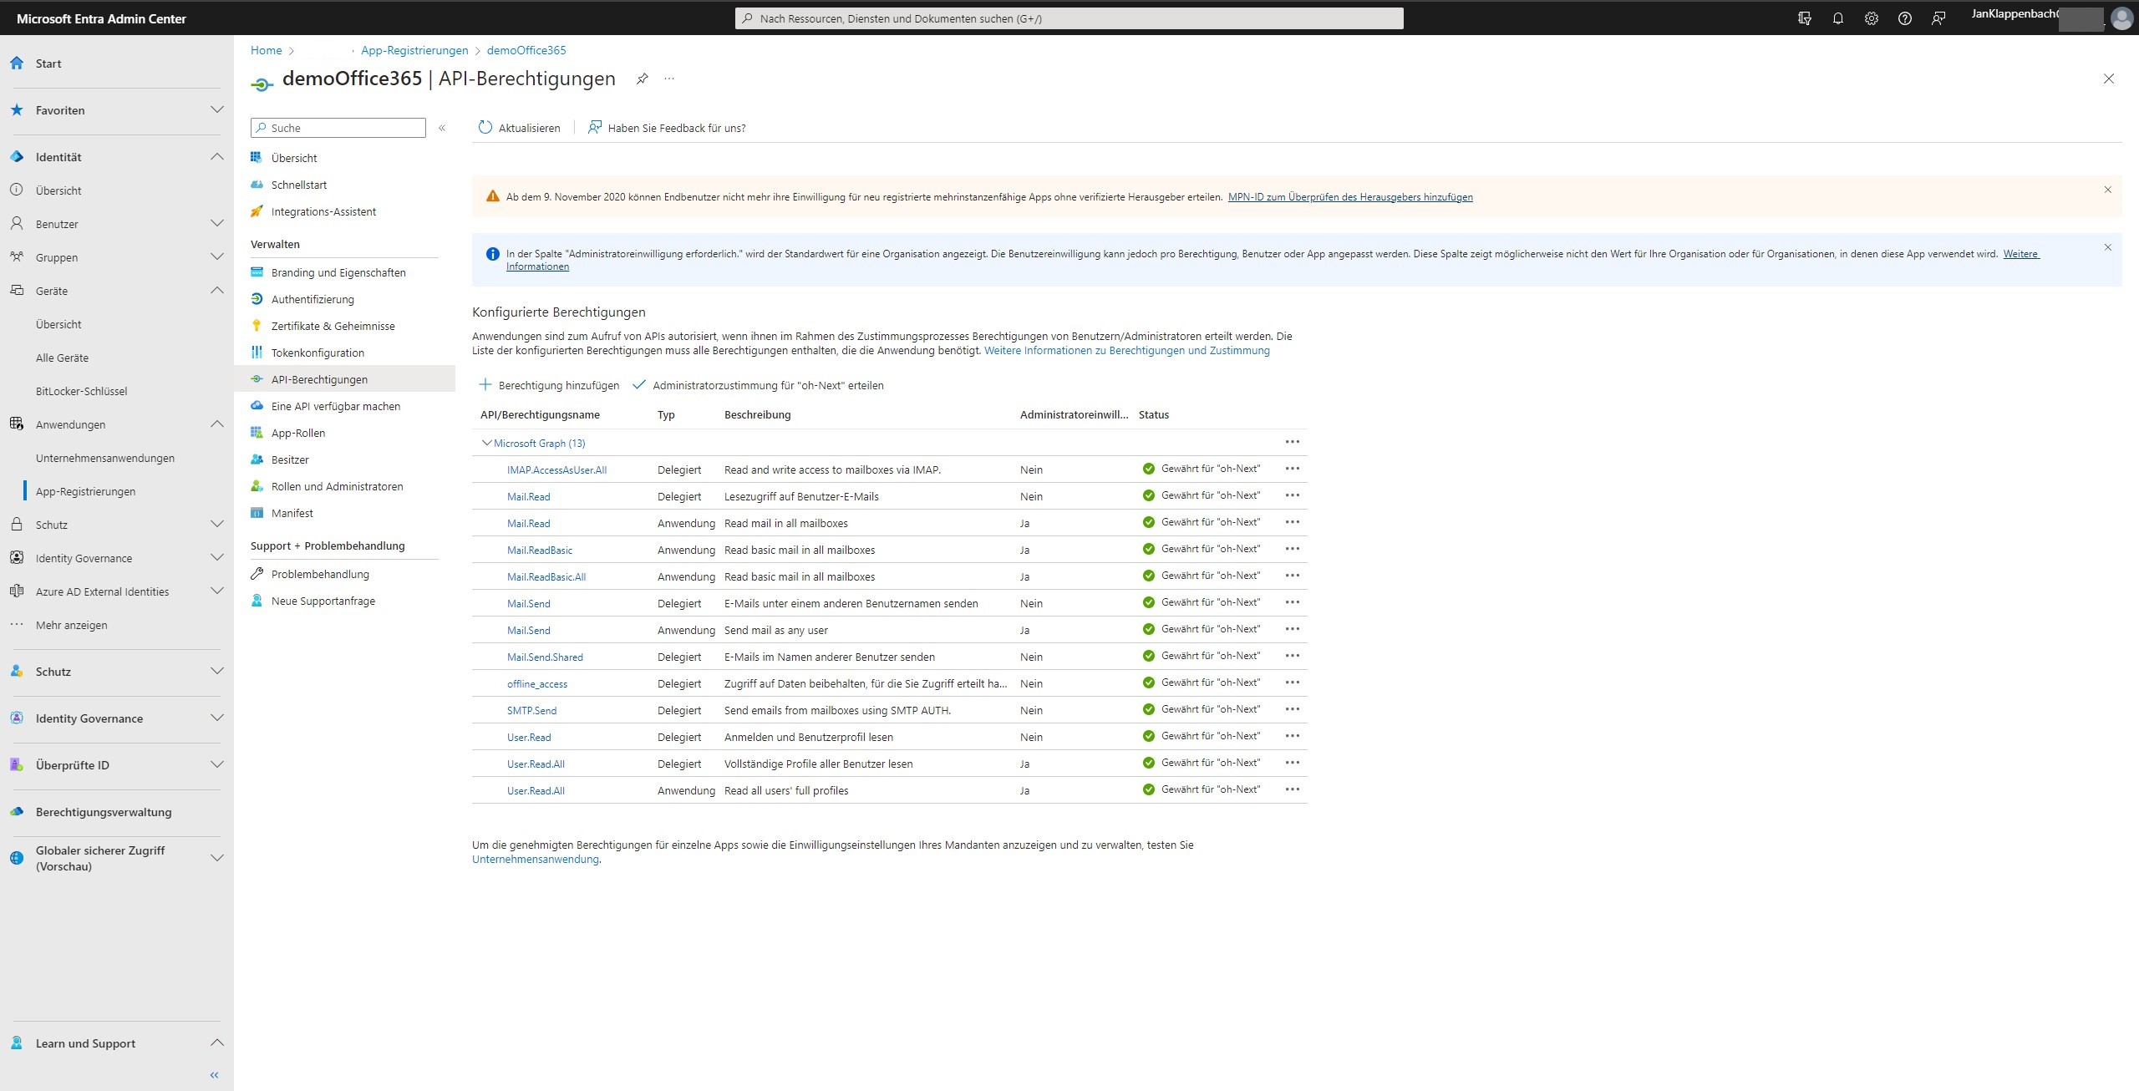Expand the Überprüfte ID section

tap(216, 765)
